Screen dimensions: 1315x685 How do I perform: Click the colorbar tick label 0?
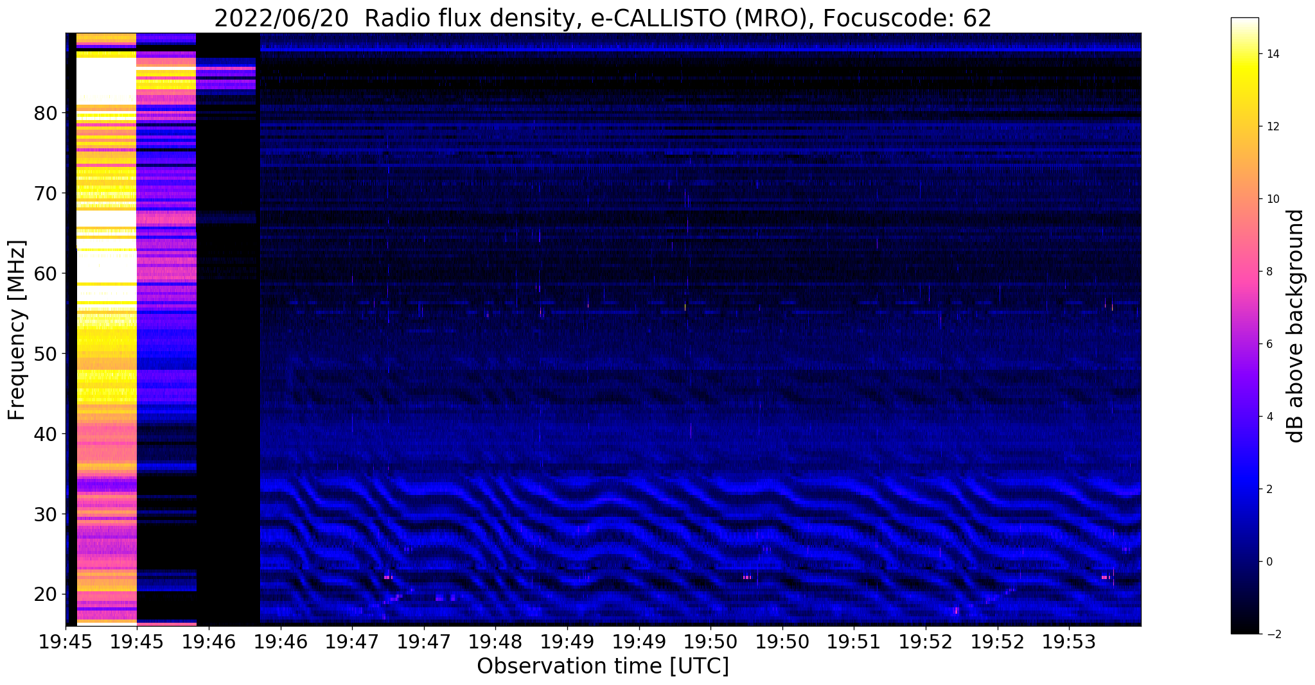1269,562
